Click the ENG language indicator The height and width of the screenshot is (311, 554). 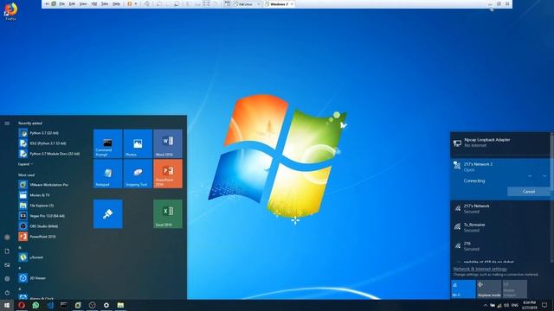pyautogui.click(x=515, y=305)
